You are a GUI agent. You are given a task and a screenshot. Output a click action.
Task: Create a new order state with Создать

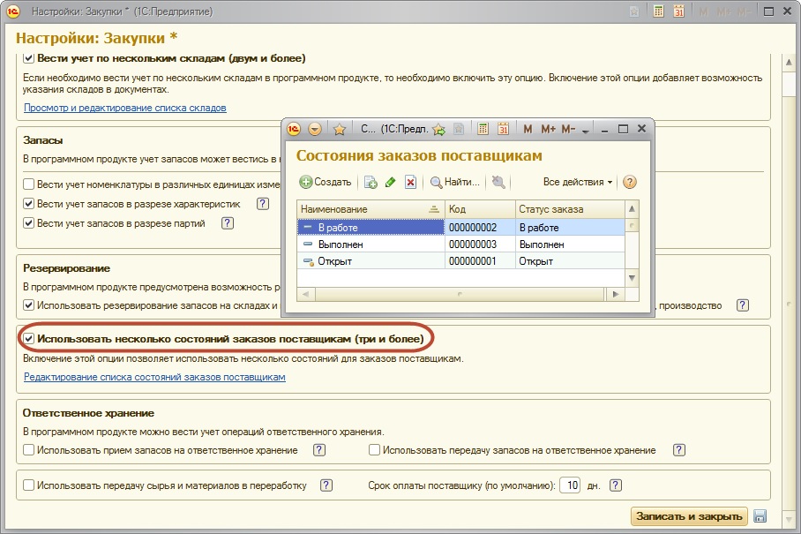click(x=326, y=182)
